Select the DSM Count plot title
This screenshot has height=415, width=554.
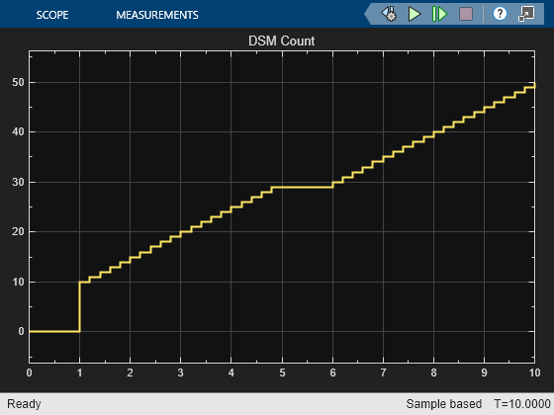[282, 41]
